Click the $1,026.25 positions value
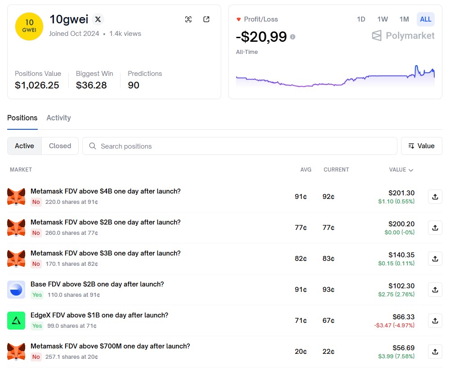450x370 pixels. 37,85
